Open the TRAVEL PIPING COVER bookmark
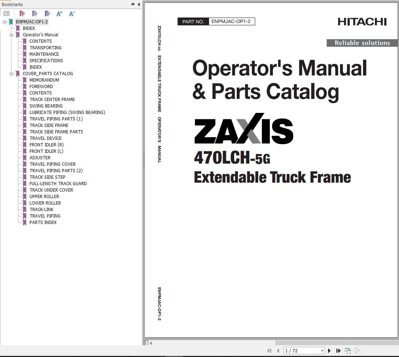 (x=53, y=164)
